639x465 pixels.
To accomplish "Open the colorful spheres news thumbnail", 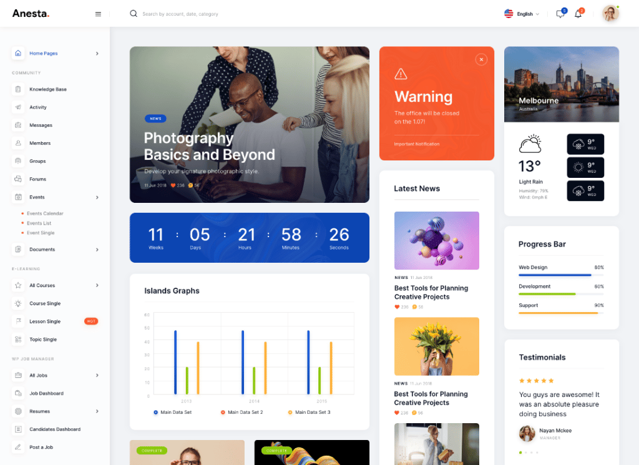I will [436, 240].
